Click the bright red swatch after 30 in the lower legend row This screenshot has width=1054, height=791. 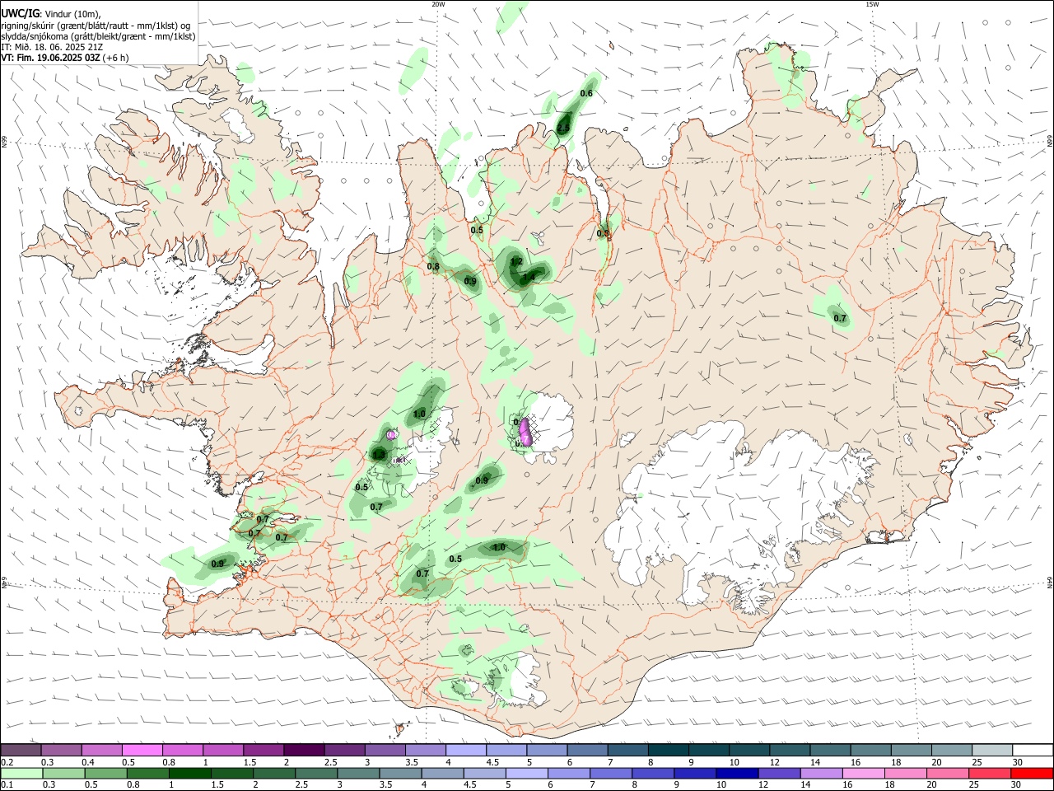coord(1033,773)
